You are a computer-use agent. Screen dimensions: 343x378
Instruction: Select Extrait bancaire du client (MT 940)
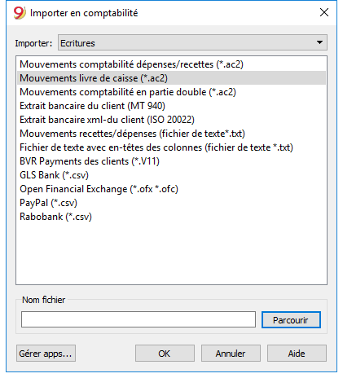click(171, 106)
